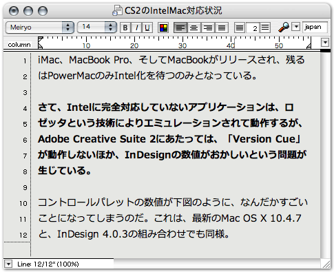This screenshot has width=334, height=272.
Task: Click the tab marker near column 40
Action: [234, 43]
